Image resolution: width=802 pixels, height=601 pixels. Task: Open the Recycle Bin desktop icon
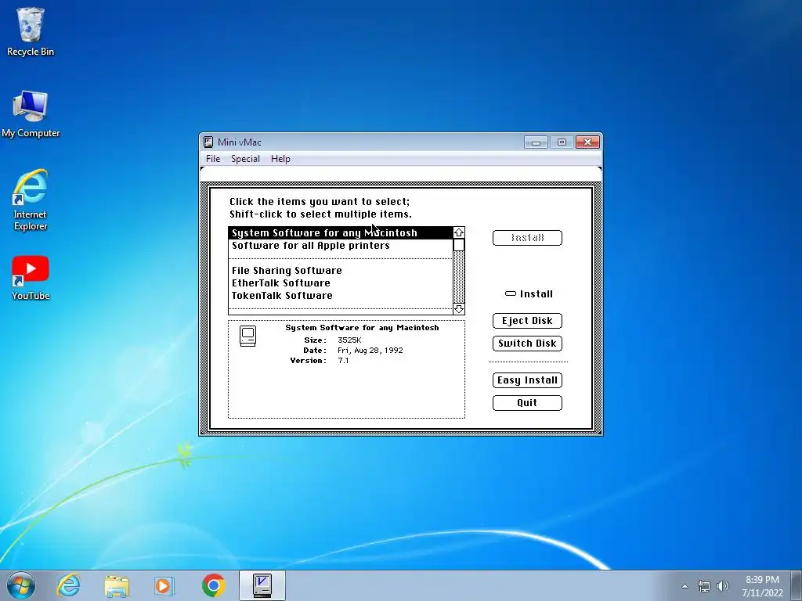pos(31,31)
